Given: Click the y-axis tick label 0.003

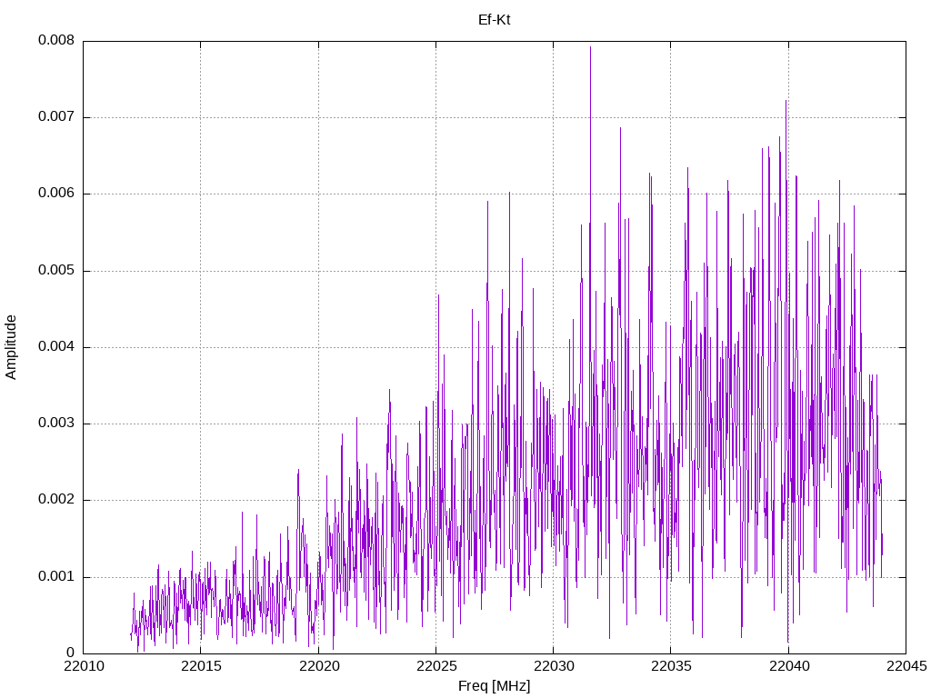Looking at the screenshot, I should 56,424.
